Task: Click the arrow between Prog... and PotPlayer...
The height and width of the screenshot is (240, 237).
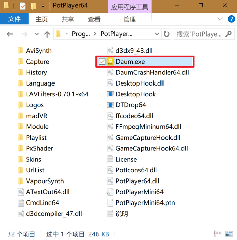Action: (x=95, y=34)
